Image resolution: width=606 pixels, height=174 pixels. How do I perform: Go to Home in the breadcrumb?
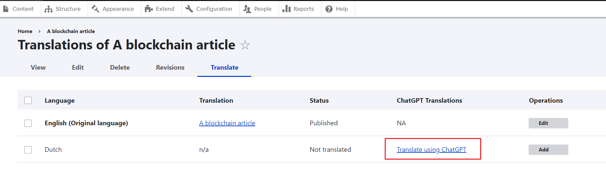point(25,31)
